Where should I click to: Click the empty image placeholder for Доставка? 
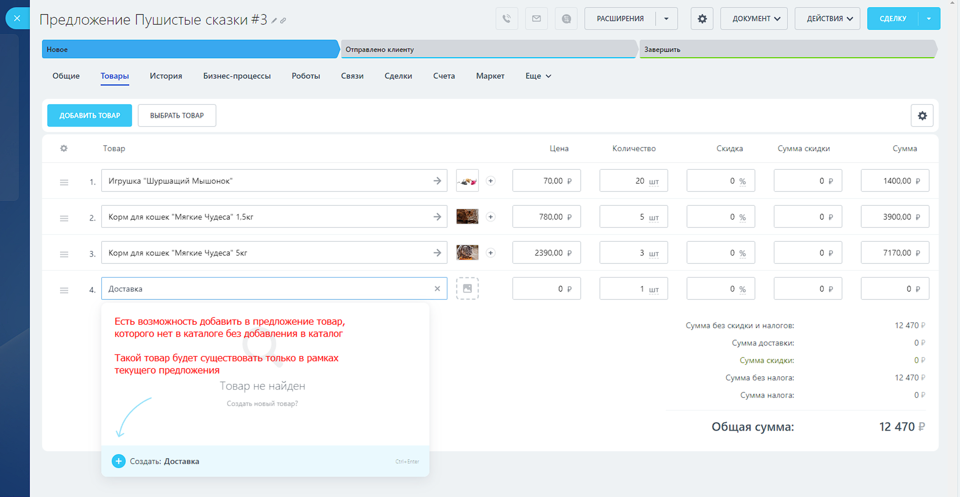coord(467,288)
